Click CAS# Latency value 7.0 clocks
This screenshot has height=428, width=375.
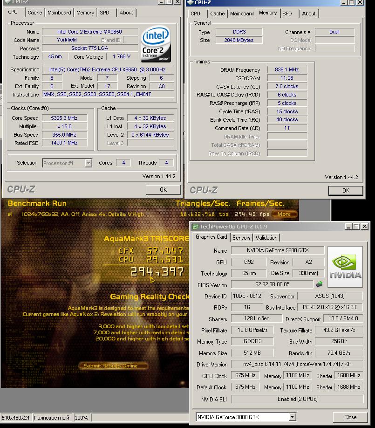pyautogui.click(x=287, y=87)
